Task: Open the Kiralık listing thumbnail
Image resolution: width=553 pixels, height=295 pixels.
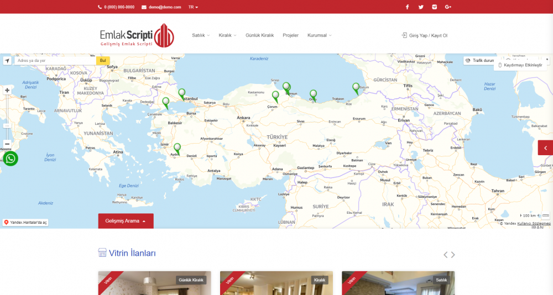Action: click(276, 283)
